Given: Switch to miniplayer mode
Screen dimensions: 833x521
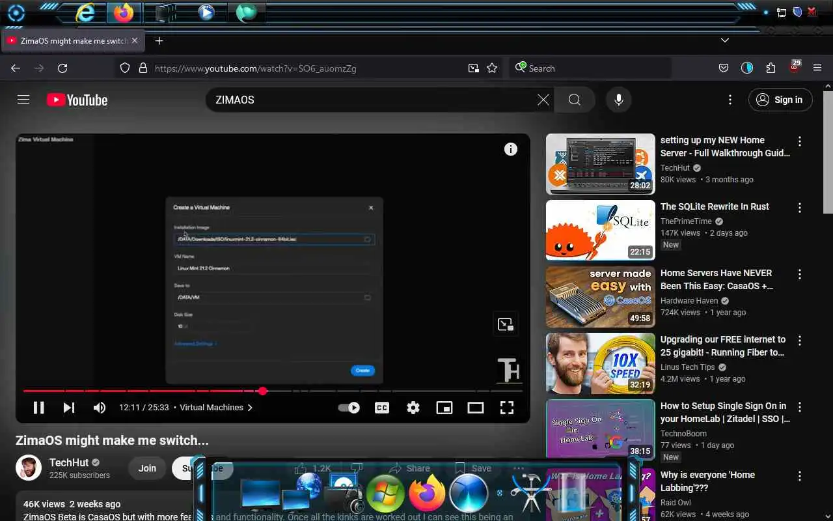Looking at the screenshot, I should coord(444,408).
